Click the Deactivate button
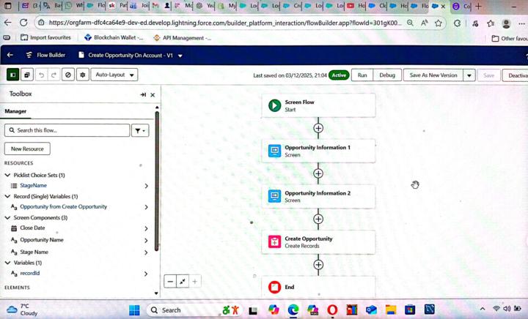The height and width of the screenshot is (319, 528). point(516,75)
